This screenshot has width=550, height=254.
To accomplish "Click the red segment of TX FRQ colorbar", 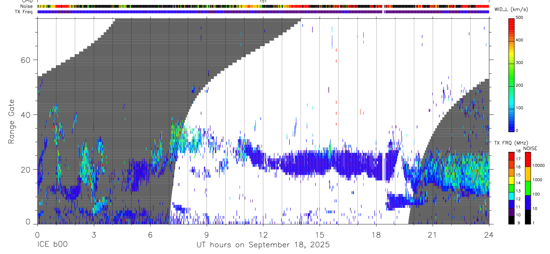I will (x=511, y=156).
